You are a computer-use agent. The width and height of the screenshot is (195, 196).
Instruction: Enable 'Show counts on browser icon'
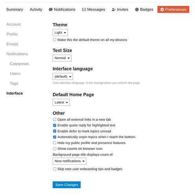pyautogui.click(x=55, y=149)
